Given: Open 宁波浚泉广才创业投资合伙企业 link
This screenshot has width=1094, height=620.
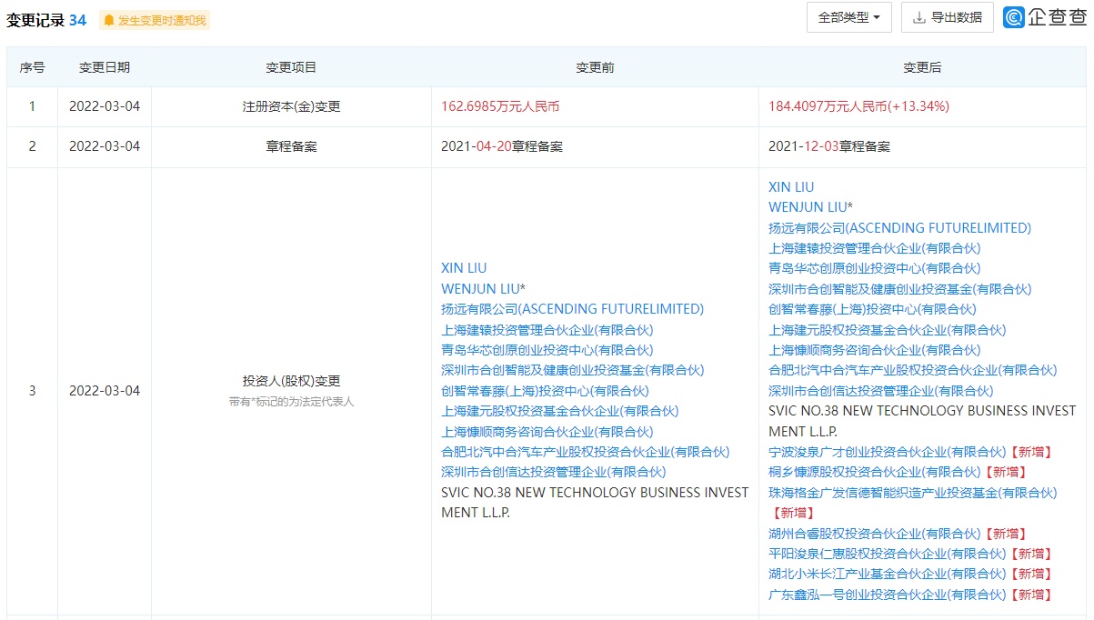Looking at the screenshot, I should click(874, 452).
